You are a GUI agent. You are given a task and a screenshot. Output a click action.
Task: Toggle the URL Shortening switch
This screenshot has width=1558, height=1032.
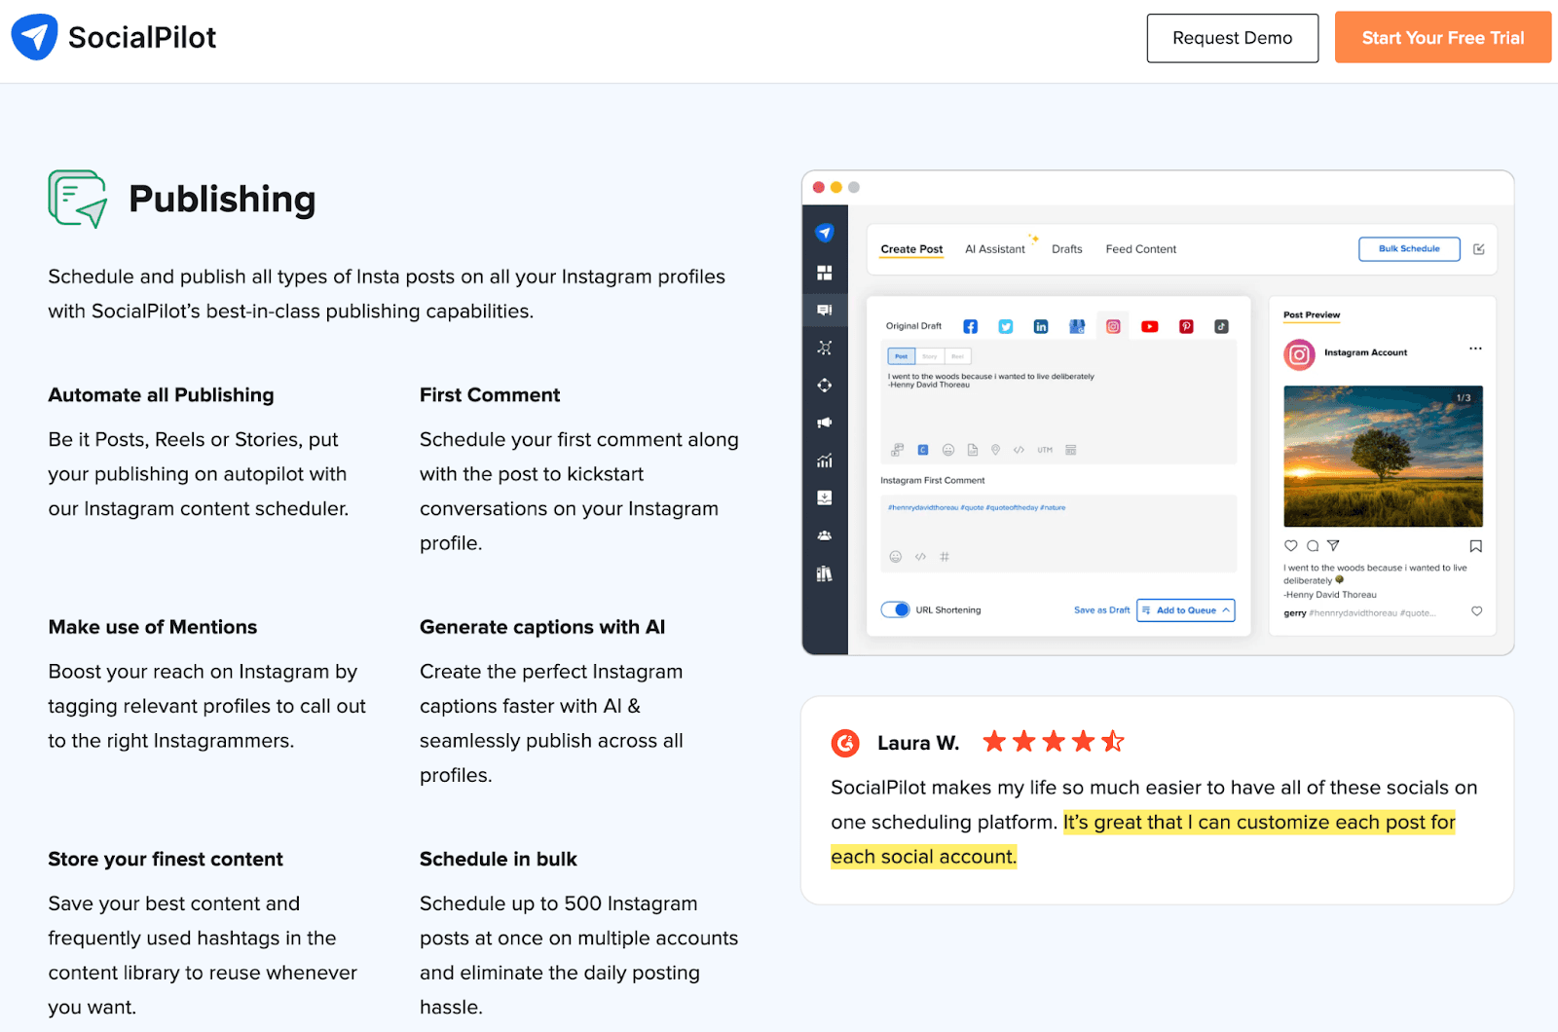[896, 609]
